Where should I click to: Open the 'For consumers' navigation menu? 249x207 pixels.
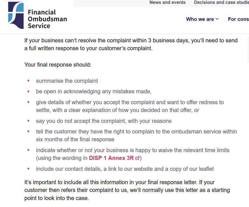point(238,19)
